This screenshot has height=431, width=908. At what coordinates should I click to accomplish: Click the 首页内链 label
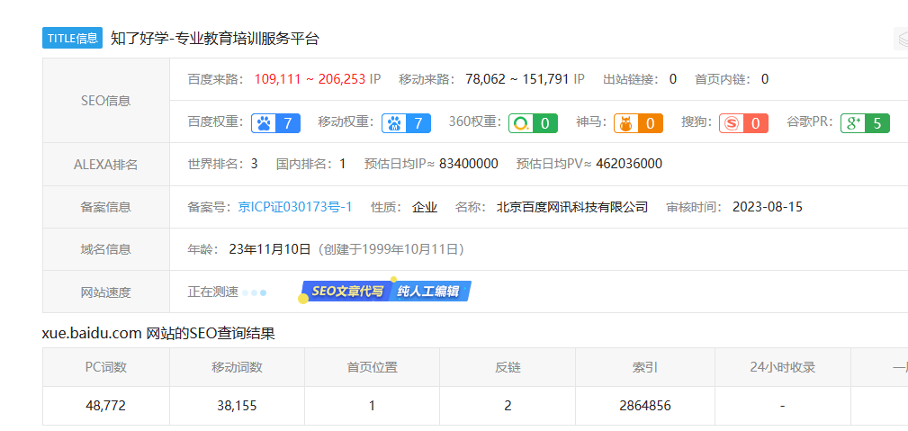click(x=724, y=79)
